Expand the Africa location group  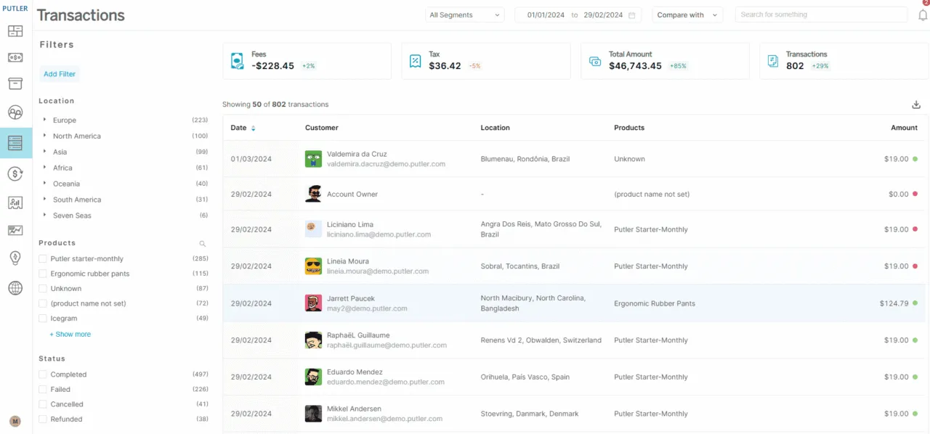point(44,168)
